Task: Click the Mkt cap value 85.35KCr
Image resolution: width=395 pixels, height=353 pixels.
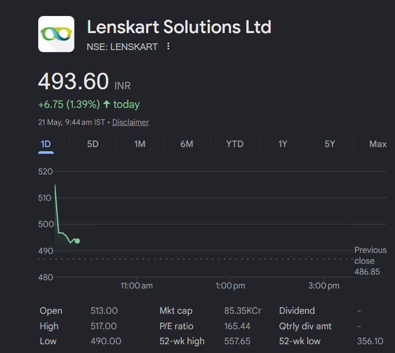Action: click(x=243, y=311)
